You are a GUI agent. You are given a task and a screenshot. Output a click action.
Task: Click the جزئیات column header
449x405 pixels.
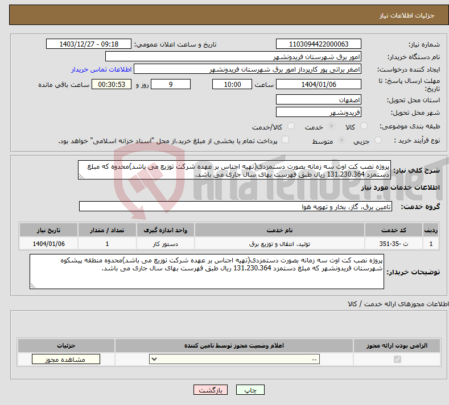point(66,345)
